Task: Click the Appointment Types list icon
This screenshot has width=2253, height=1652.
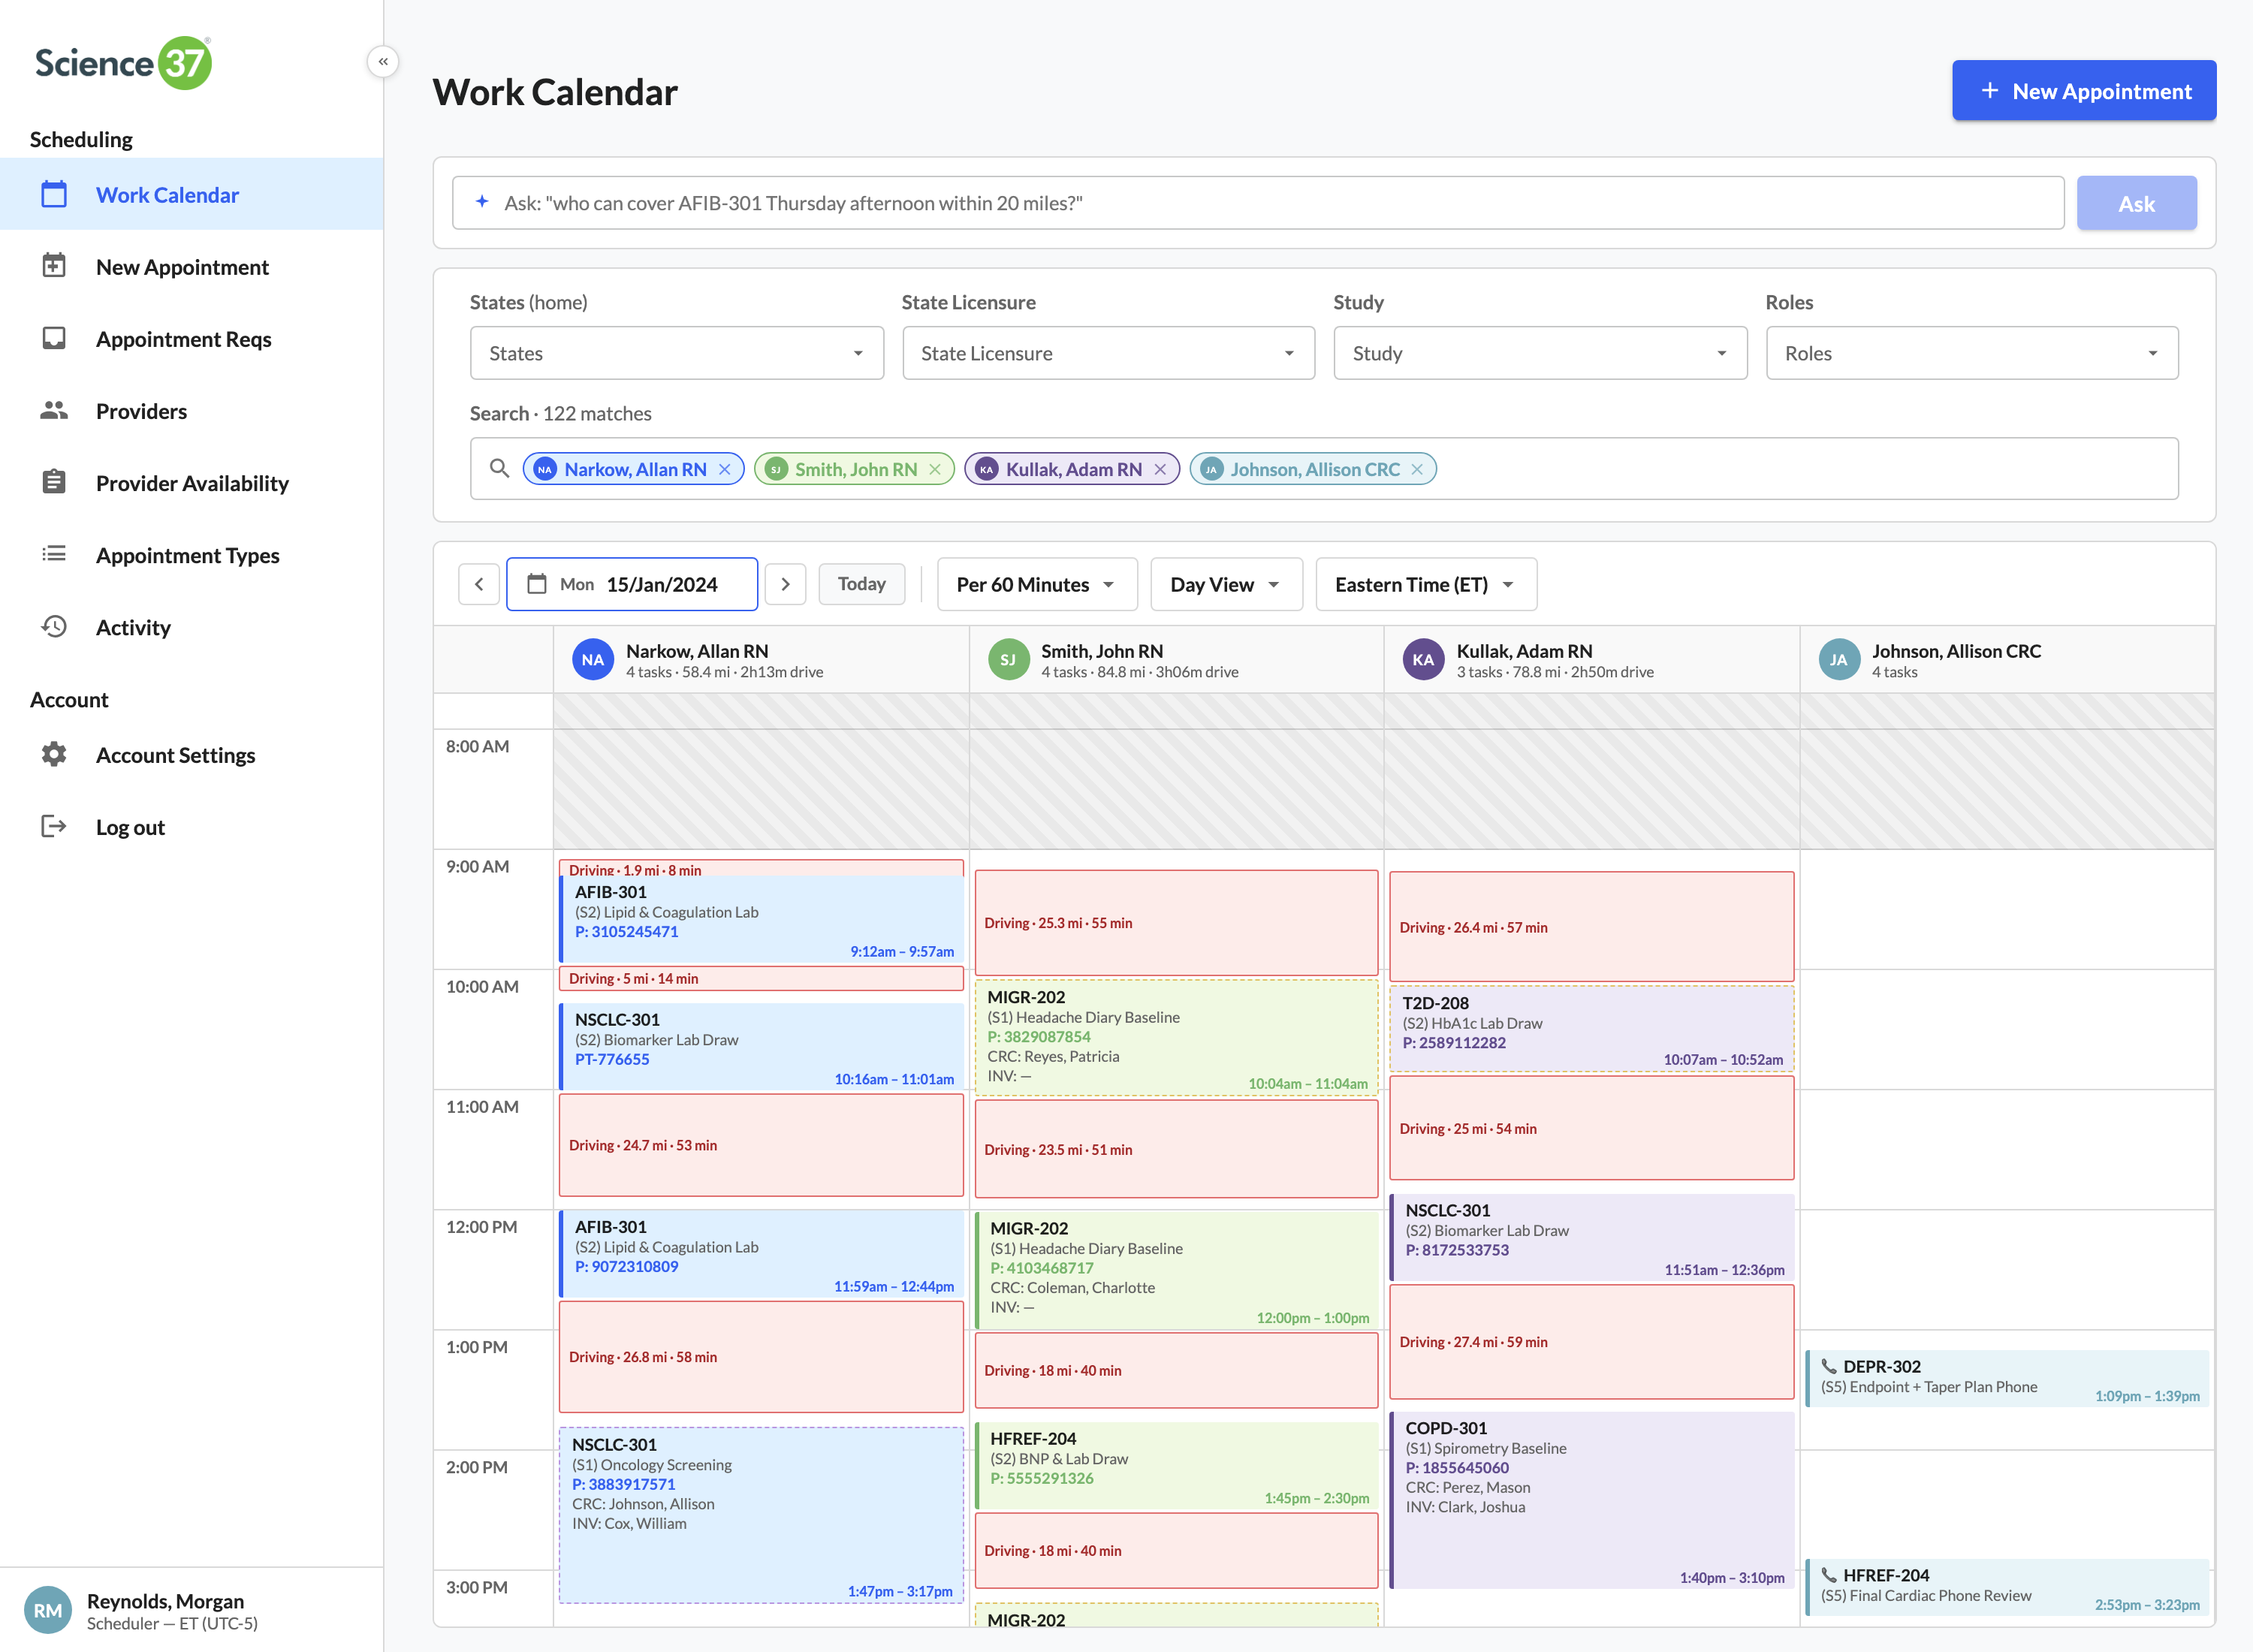Action: [54, 554]
